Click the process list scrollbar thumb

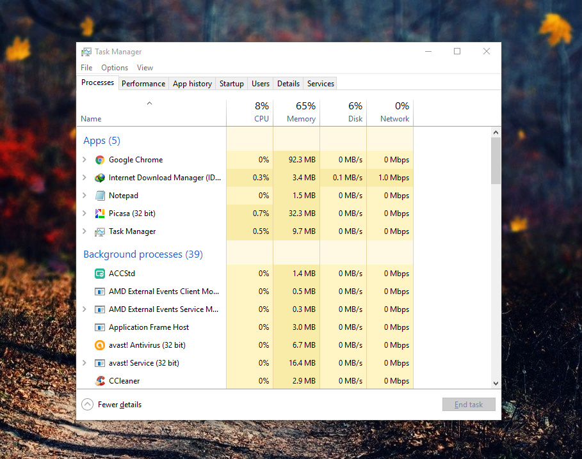[x=496, y=161]
